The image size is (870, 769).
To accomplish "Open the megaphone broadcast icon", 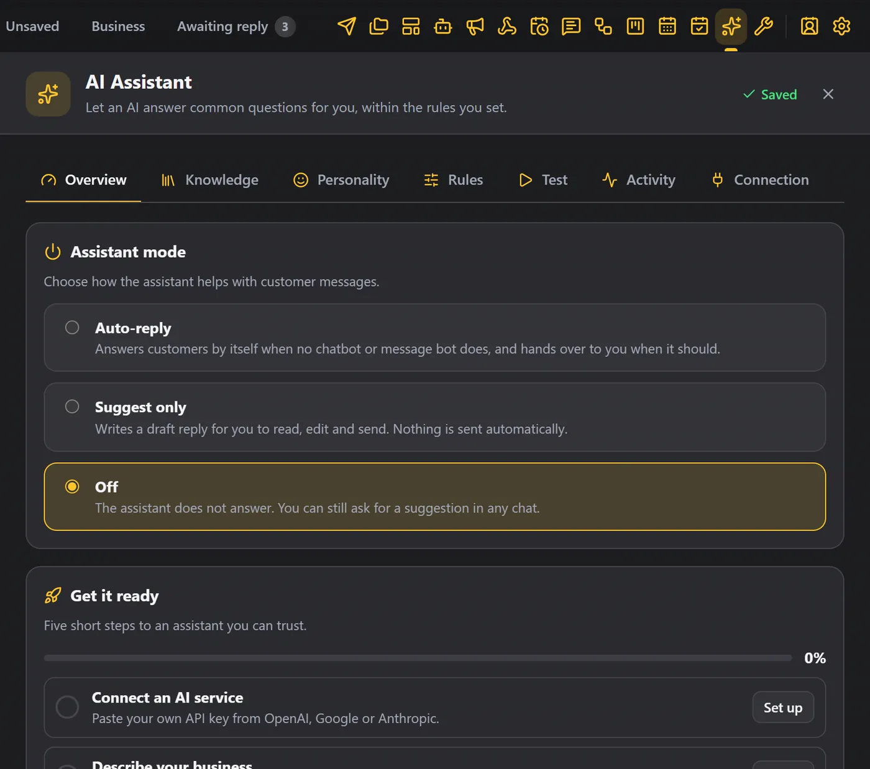I will pyautogui.click(x=475, y=26).
